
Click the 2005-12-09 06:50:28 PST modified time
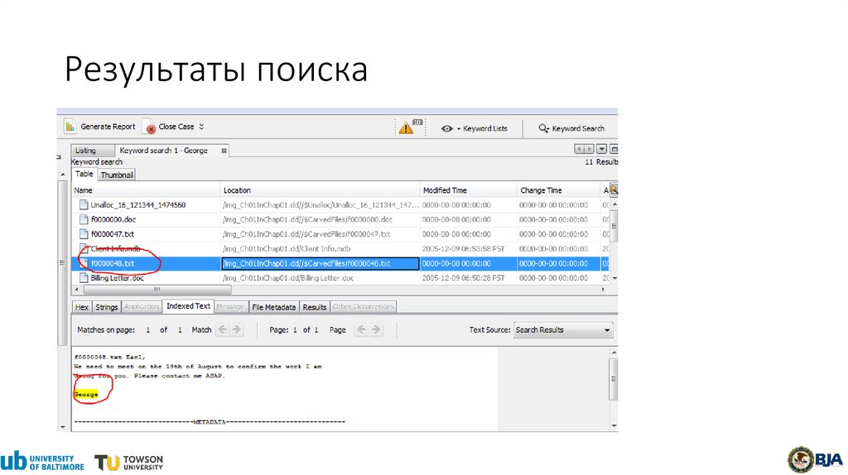[x=463, y=278]
